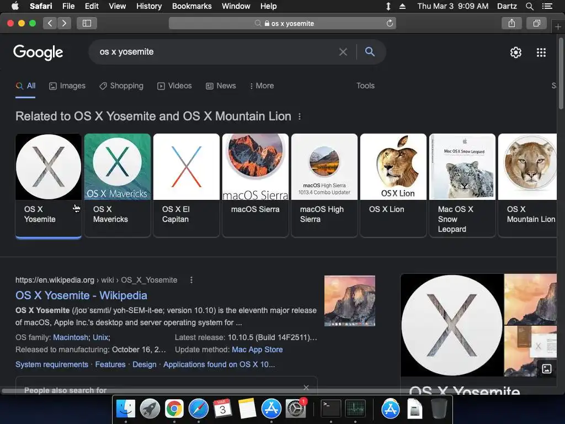Screen dimensions: 565x424
Task: Select the OS X Lion card
Action: tap(393, 185)
